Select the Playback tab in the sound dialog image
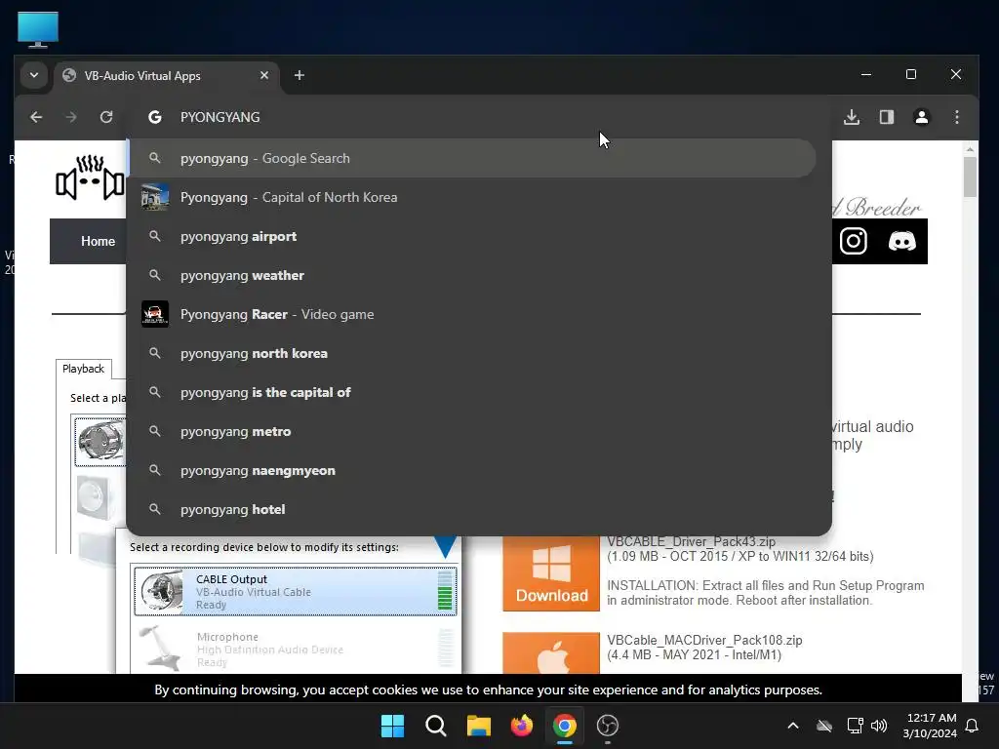 (84, 369)
